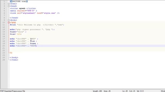Collapse the body tag fold marker
This screenshot has width=165, height=92.
click(9, 20)
